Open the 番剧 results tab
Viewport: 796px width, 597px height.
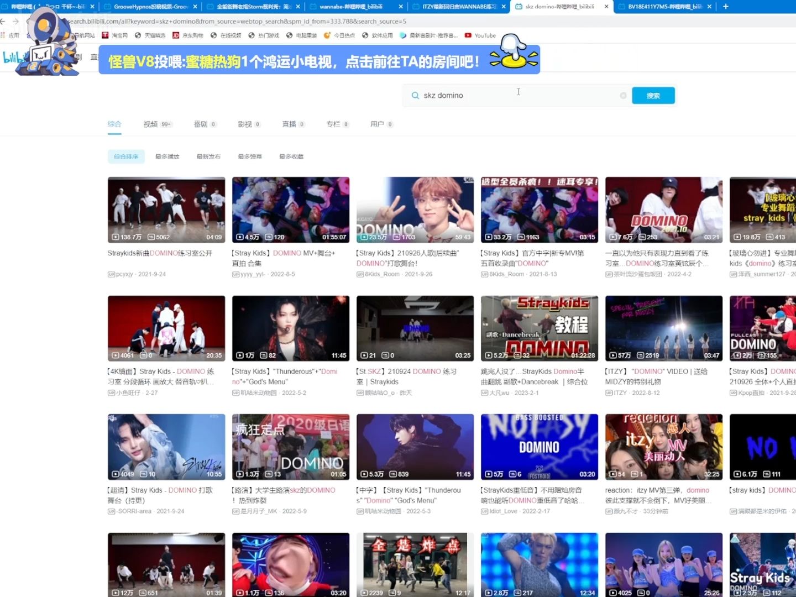click(x=205, y=124)
